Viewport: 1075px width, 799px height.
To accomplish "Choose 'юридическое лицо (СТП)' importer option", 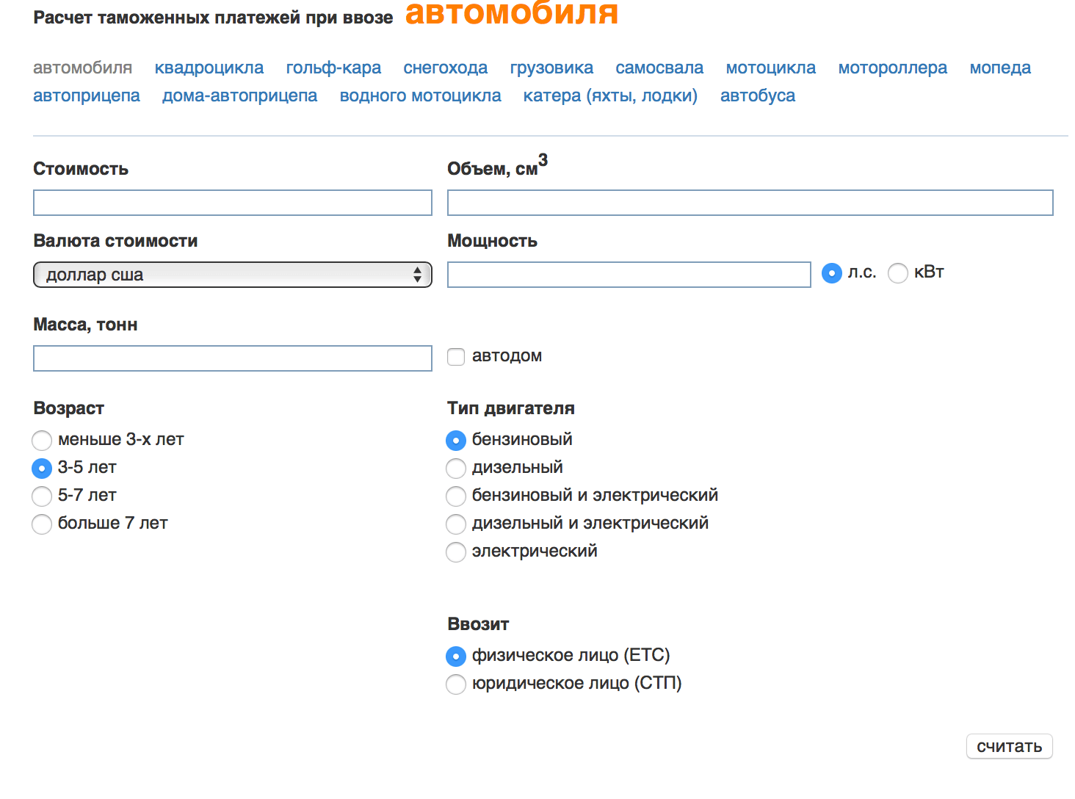I will pyautogui.click(x=456, y=684).
